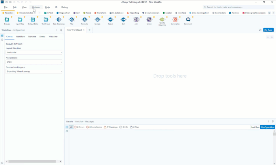Switch to the Events tab
Screen dimensions: 276x165
pos(42,37)
